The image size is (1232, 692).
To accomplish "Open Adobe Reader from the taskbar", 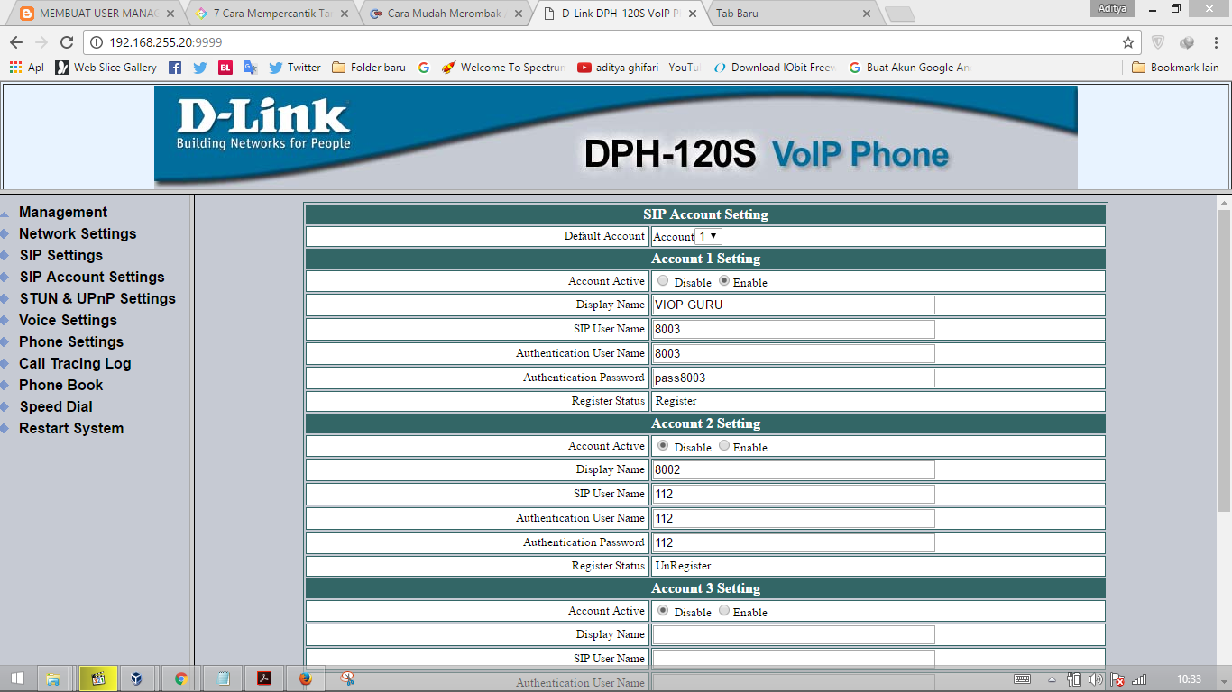I will (x=262, y=678).
